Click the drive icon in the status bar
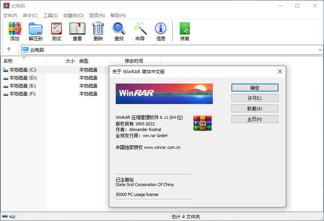Screen dimensions: 324x221 click(x=5, y=217)
